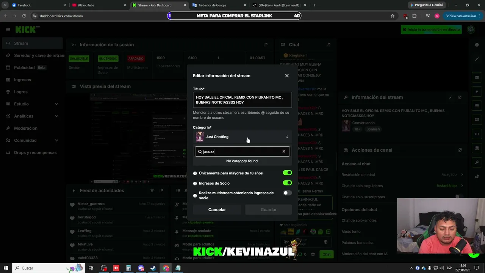The image size is (485, 273).
Task: Switch to the YouTube browser tab
Action: [99, 5]
